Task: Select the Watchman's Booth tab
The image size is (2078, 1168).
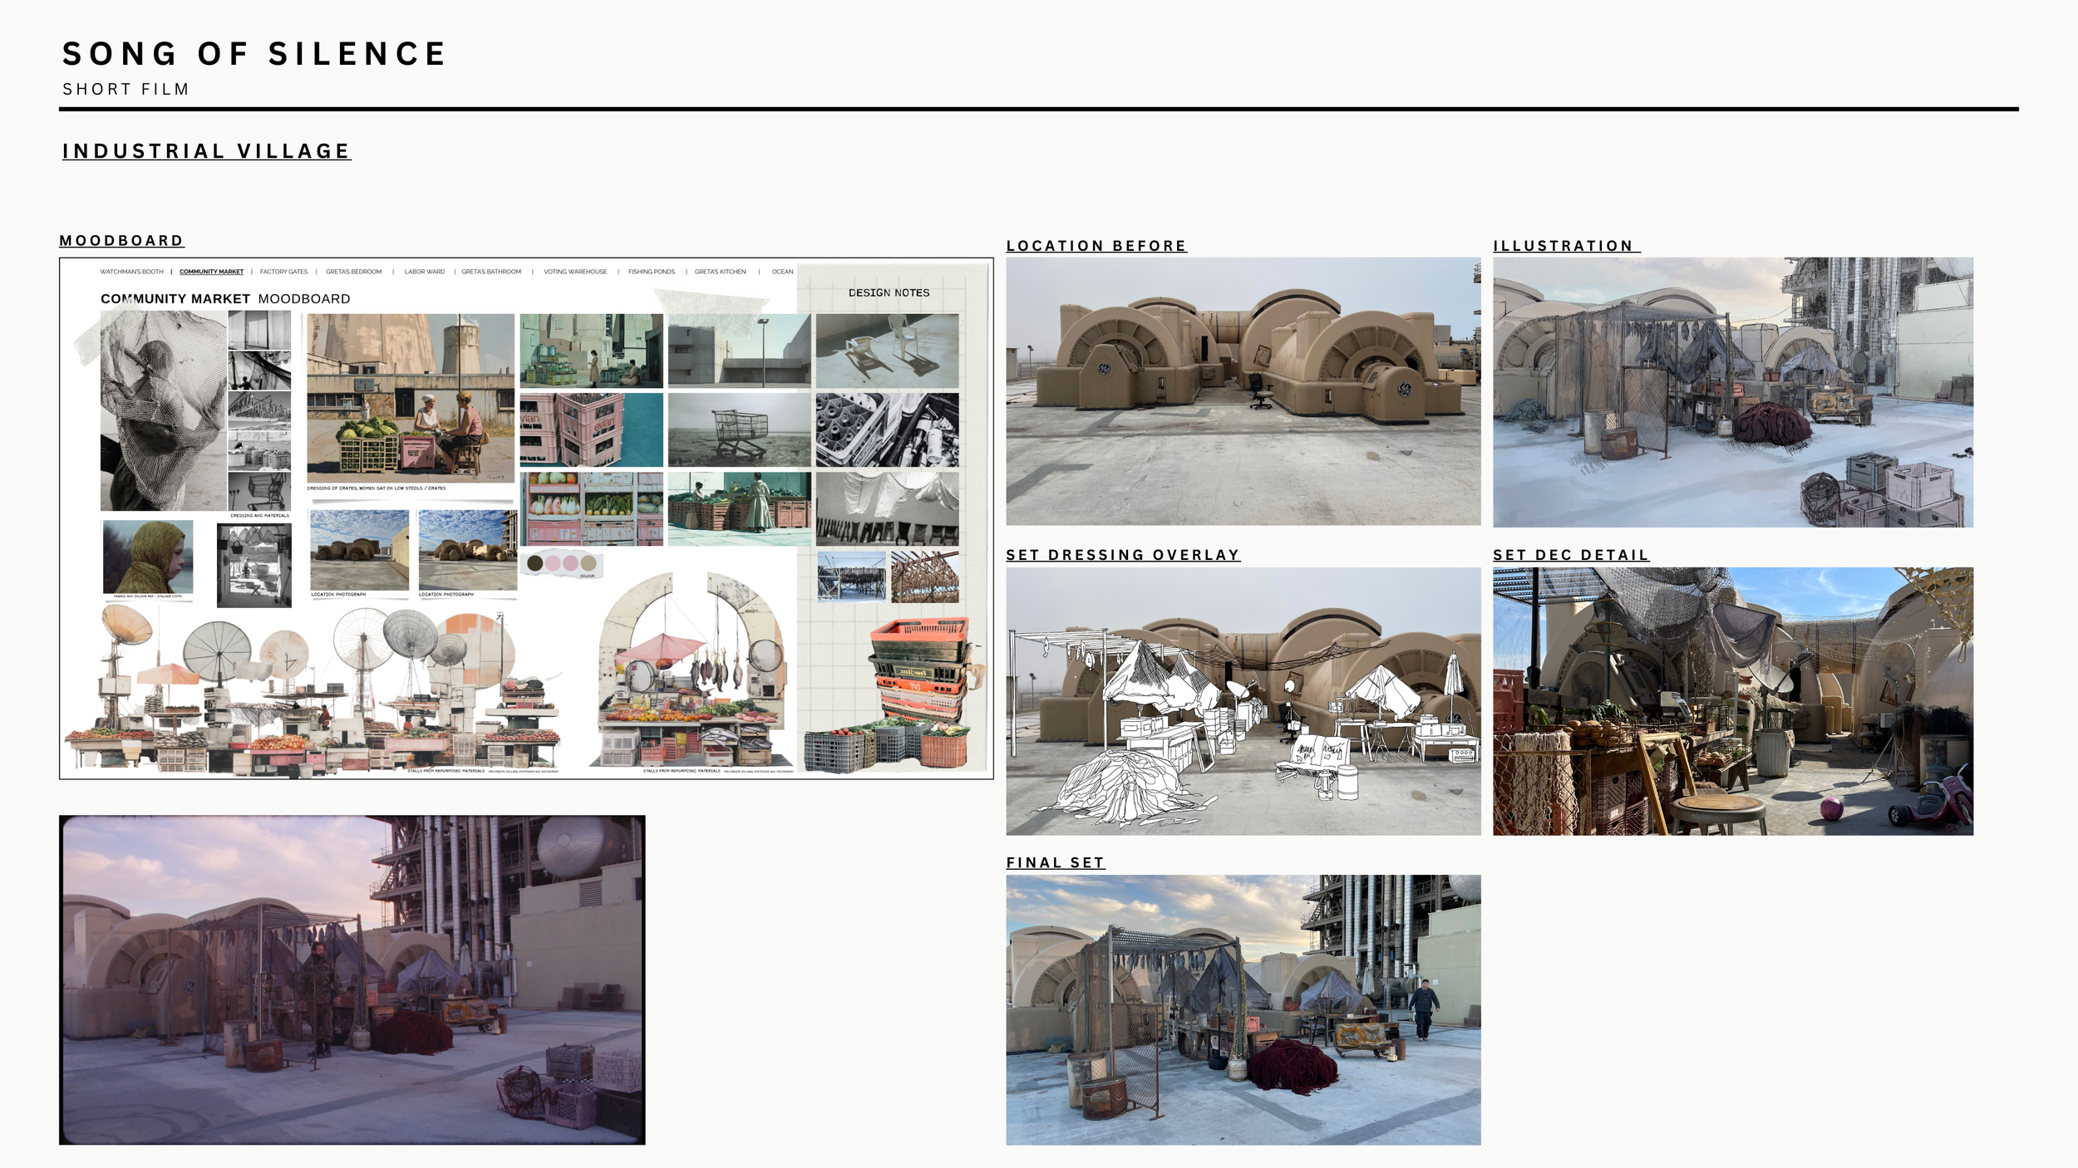Action: [131, 272]
